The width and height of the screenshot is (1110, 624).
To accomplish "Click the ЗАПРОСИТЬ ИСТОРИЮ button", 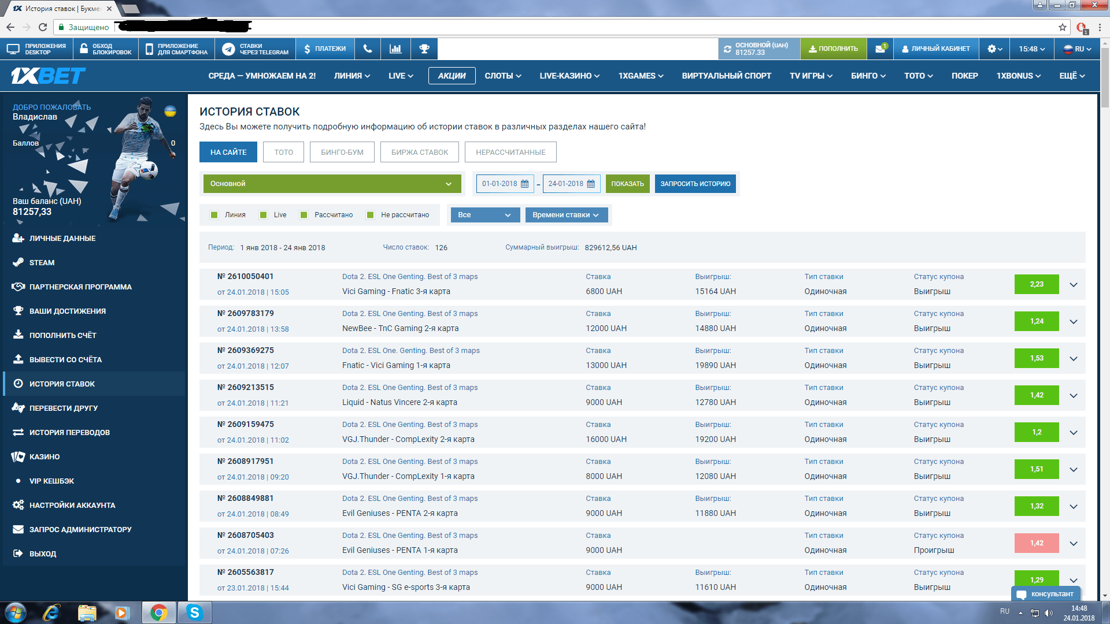I will click(x=695, y=184).
